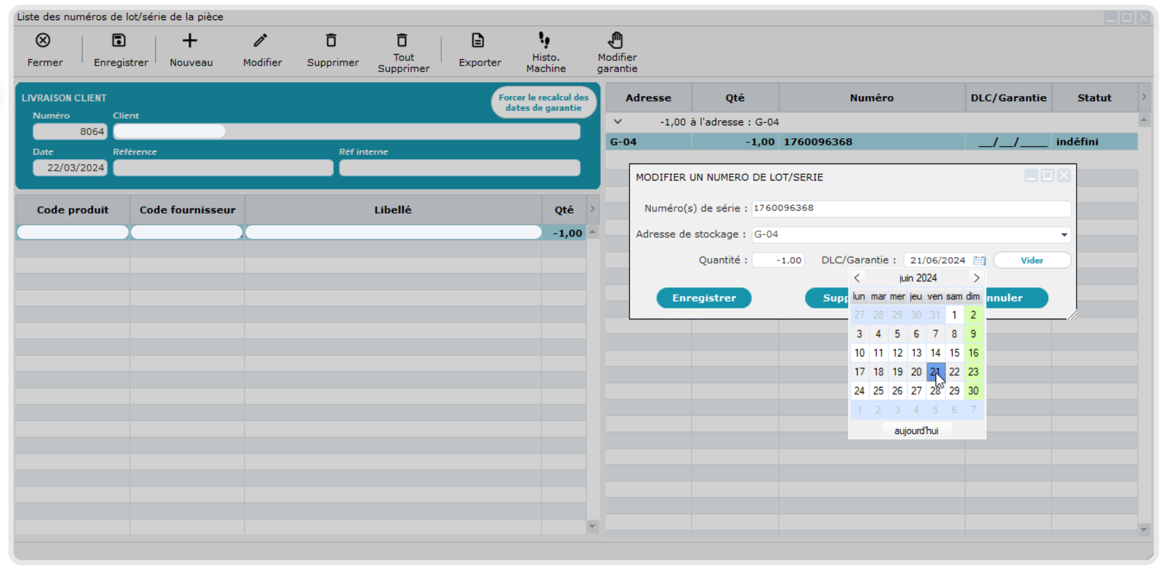This screenshot has width=1165, height=568.
Task: Select June 15 in the calendar
Action: click(x=954, y=353)
